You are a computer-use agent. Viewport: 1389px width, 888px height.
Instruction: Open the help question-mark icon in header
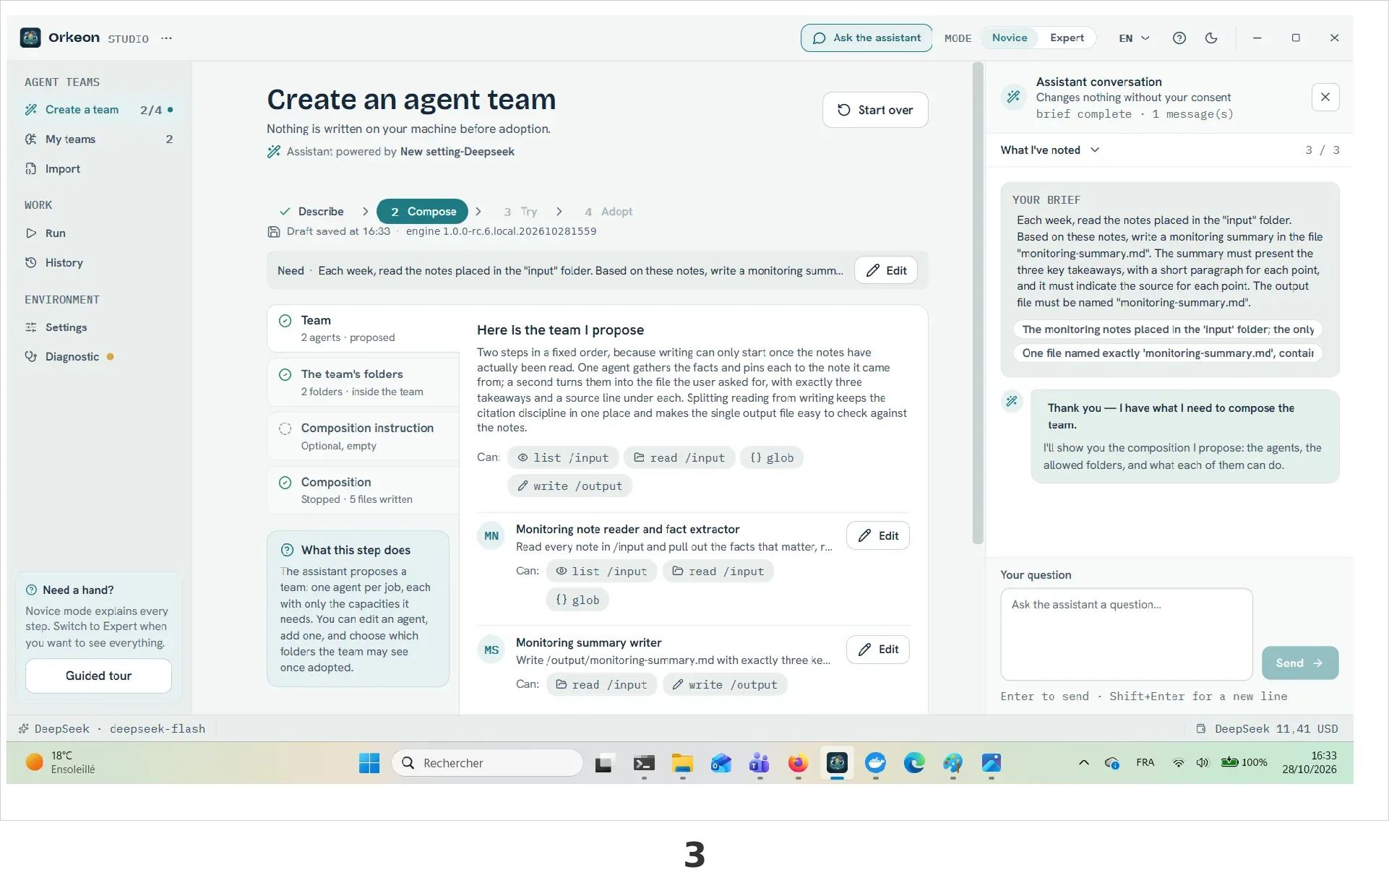coord(1179,38)
